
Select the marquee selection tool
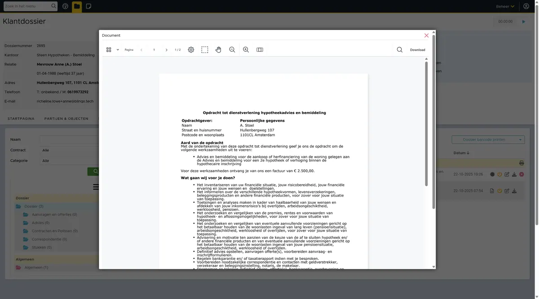click(x=205, y=50)
